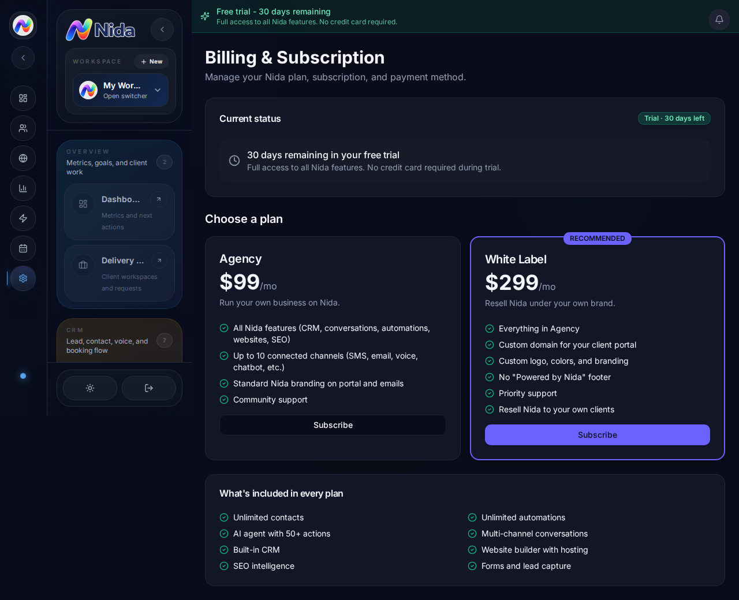This screenshot has height=600, width=739.
Task: Select the globe websites icon
Action: [23, 158]
